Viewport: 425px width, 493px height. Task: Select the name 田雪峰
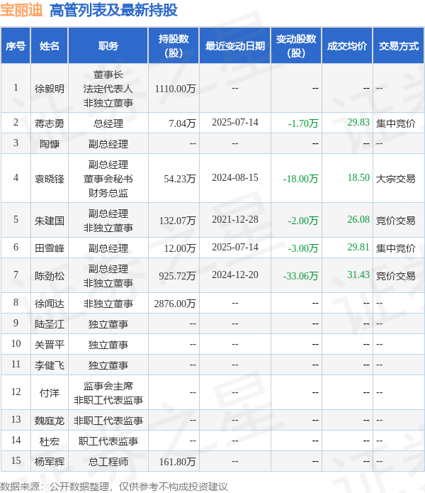pyautogui.click(x=50, y=248)
